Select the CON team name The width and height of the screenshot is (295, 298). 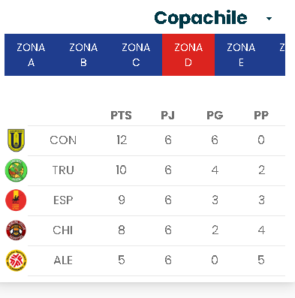(63, 140)
